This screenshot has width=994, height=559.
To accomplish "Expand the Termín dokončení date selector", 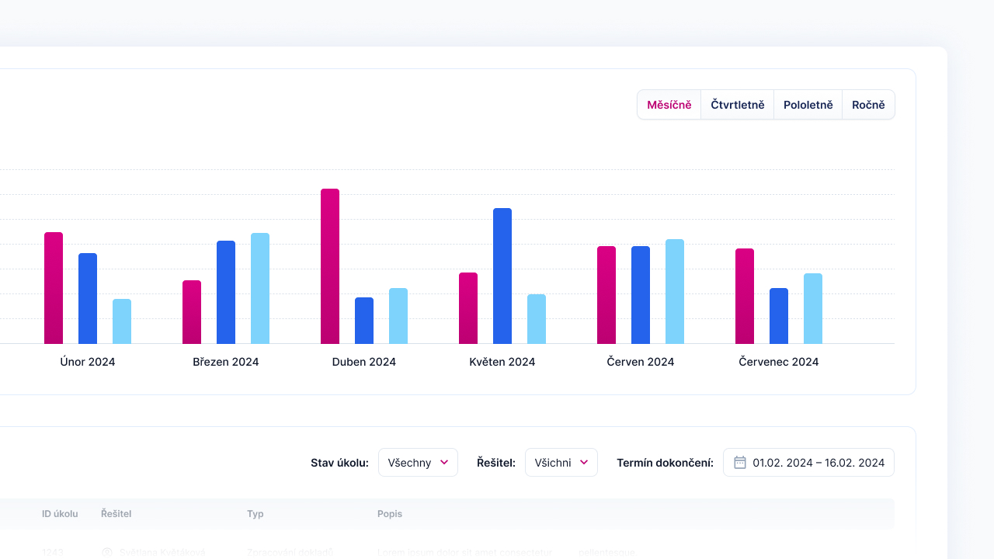I will point(808,462).
